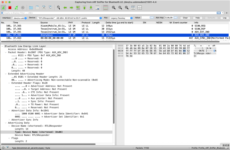
Task: Go back to previous packet arrow
Action: pyautogui.click(x=65, y=7)
